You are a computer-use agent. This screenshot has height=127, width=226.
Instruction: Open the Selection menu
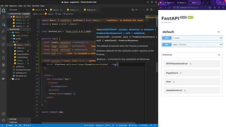[x=13, y=6]
